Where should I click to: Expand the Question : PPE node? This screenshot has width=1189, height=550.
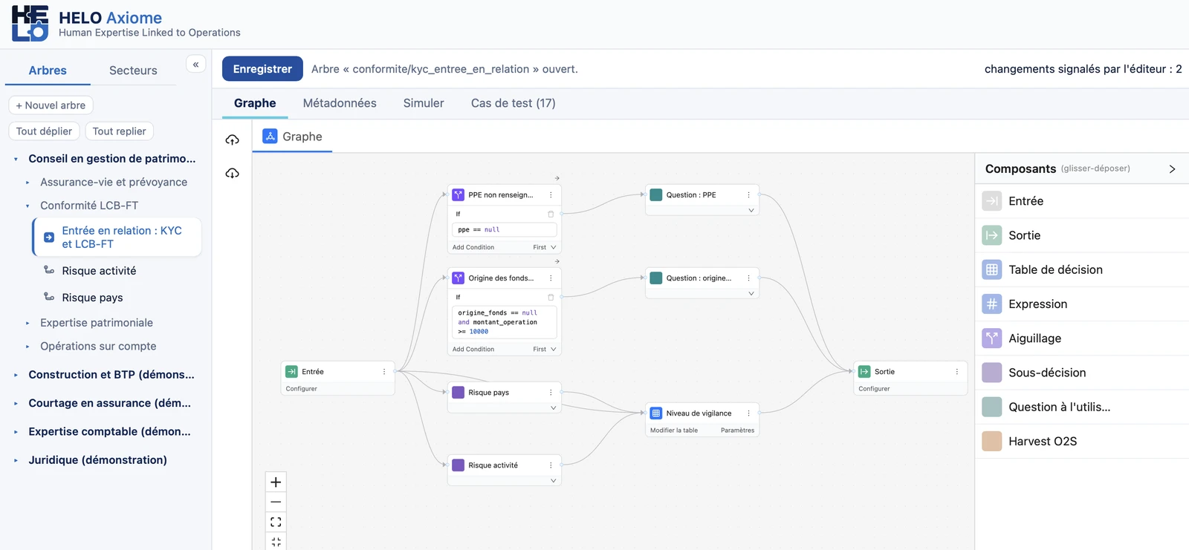751,210
